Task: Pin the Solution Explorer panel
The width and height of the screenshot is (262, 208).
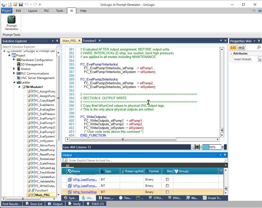Action: click(x=57, y=41)
